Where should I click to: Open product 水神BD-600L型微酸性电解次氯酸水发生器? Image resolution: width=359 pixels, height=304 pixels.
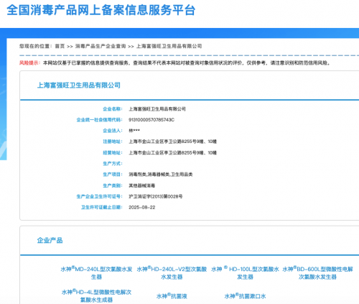click(317, 273)
